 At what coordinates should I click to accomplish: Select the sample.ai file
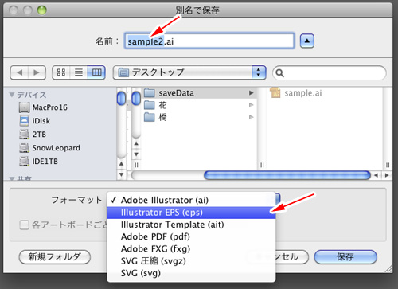pos(296,93)
